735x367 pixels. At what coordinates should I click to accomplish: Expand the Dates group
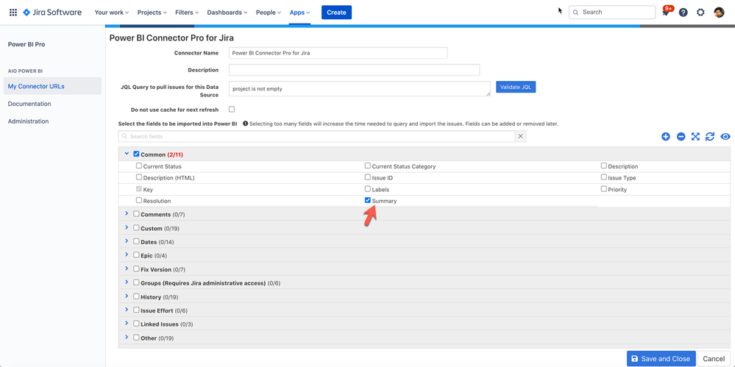point(127,241)
